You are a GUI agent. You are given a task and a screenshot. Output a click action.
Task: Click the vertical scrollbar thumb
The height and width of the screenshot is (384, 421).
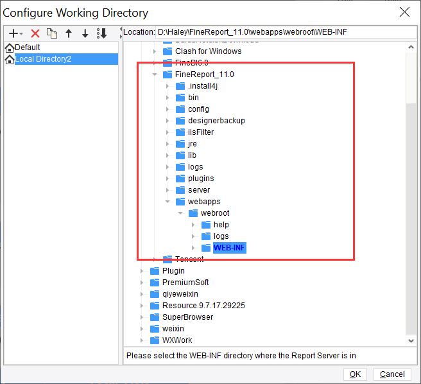pos(411,78)
